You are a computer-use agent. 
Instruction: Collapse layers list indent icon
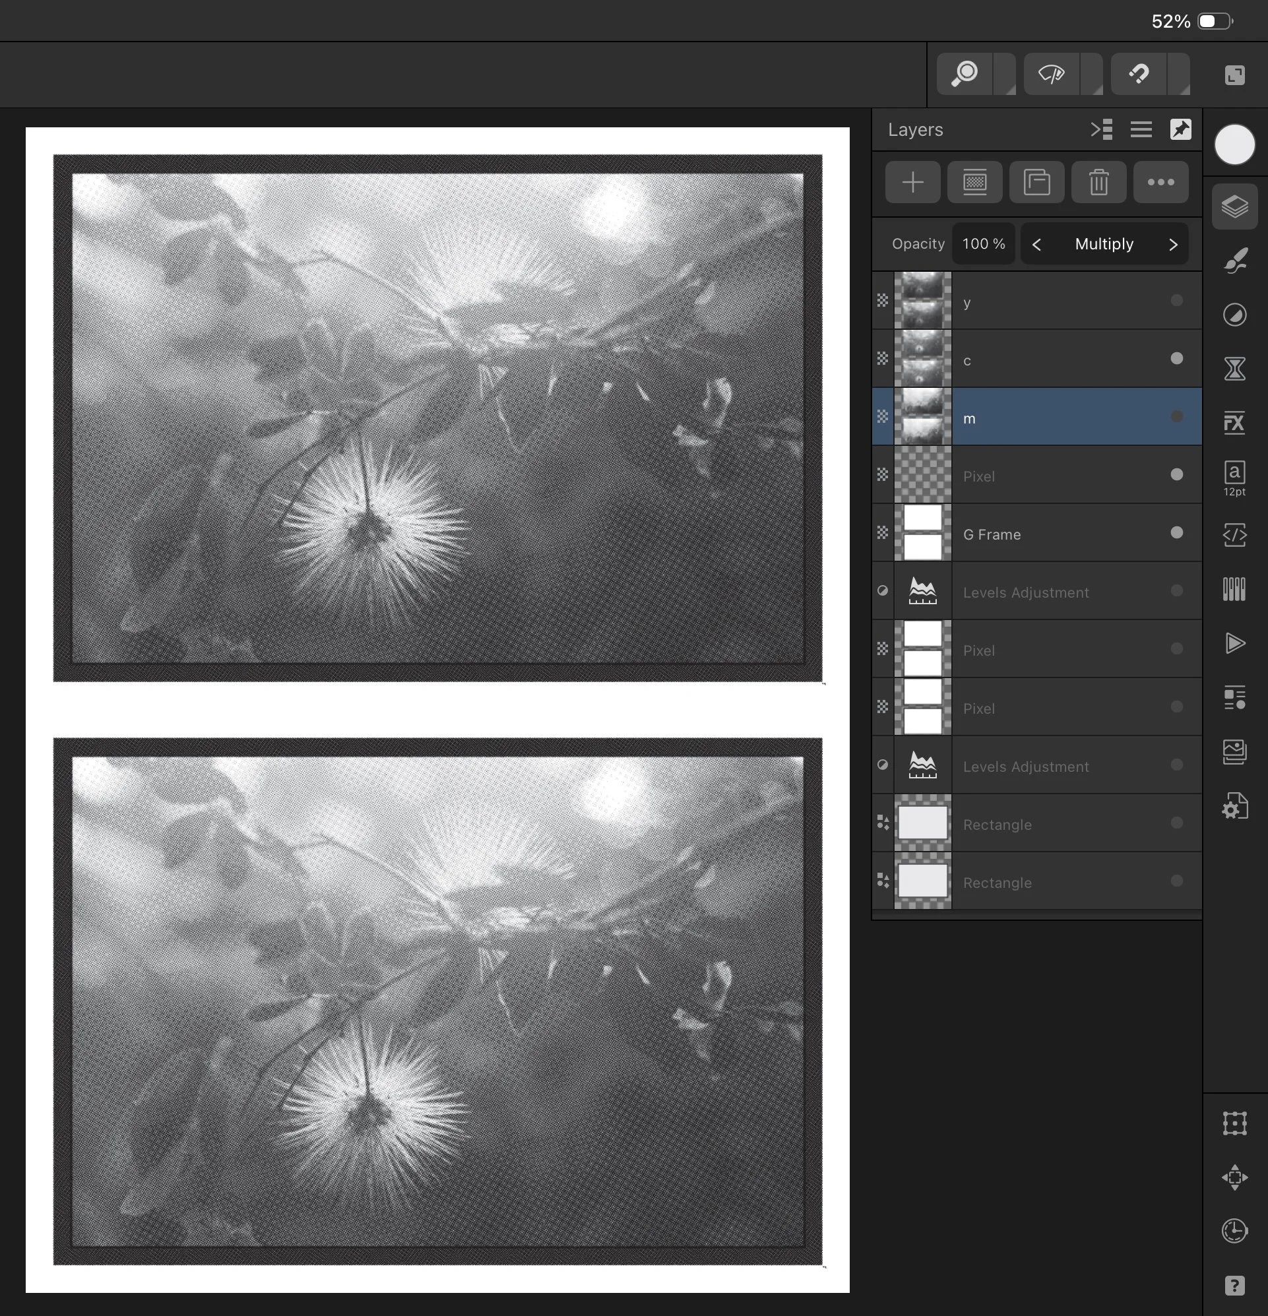coord(1102,129)
